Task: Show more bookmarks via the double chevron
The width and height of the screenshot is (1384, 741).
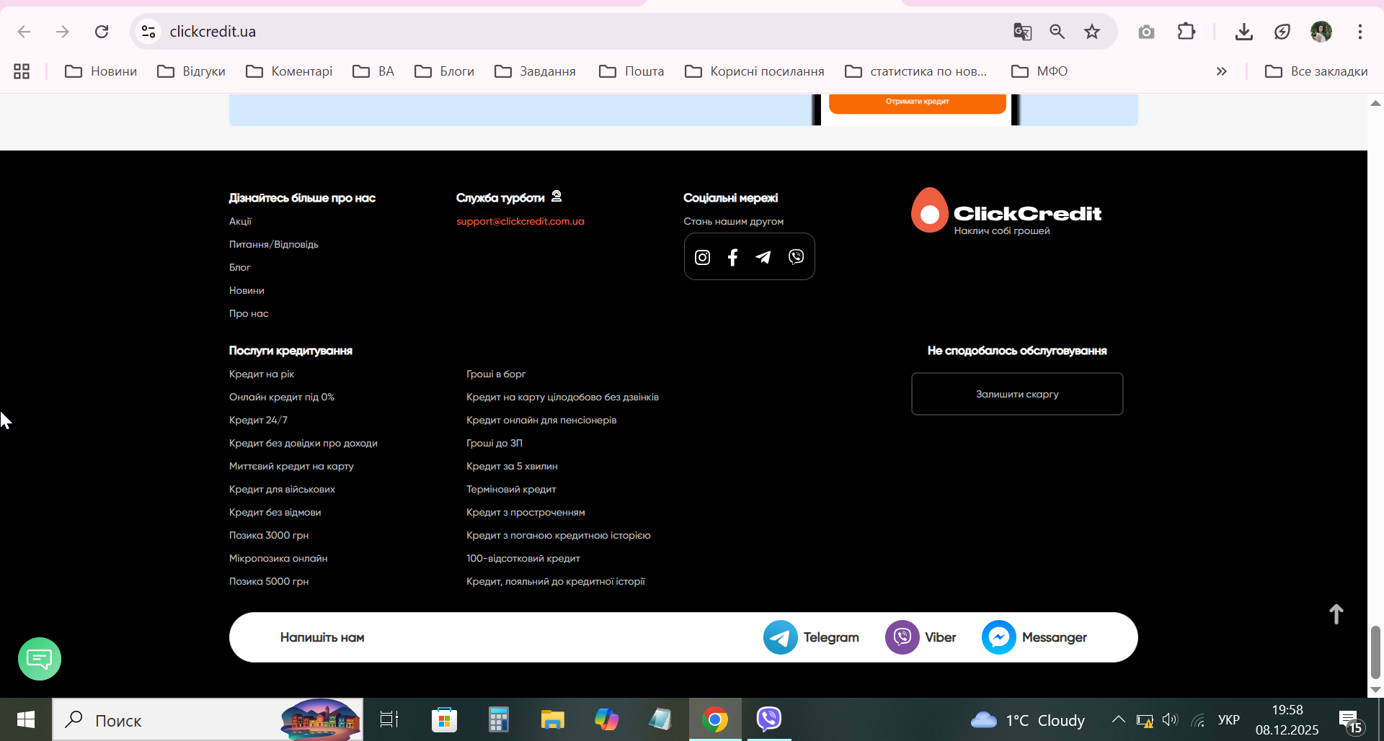Action: coord(1221,71)
